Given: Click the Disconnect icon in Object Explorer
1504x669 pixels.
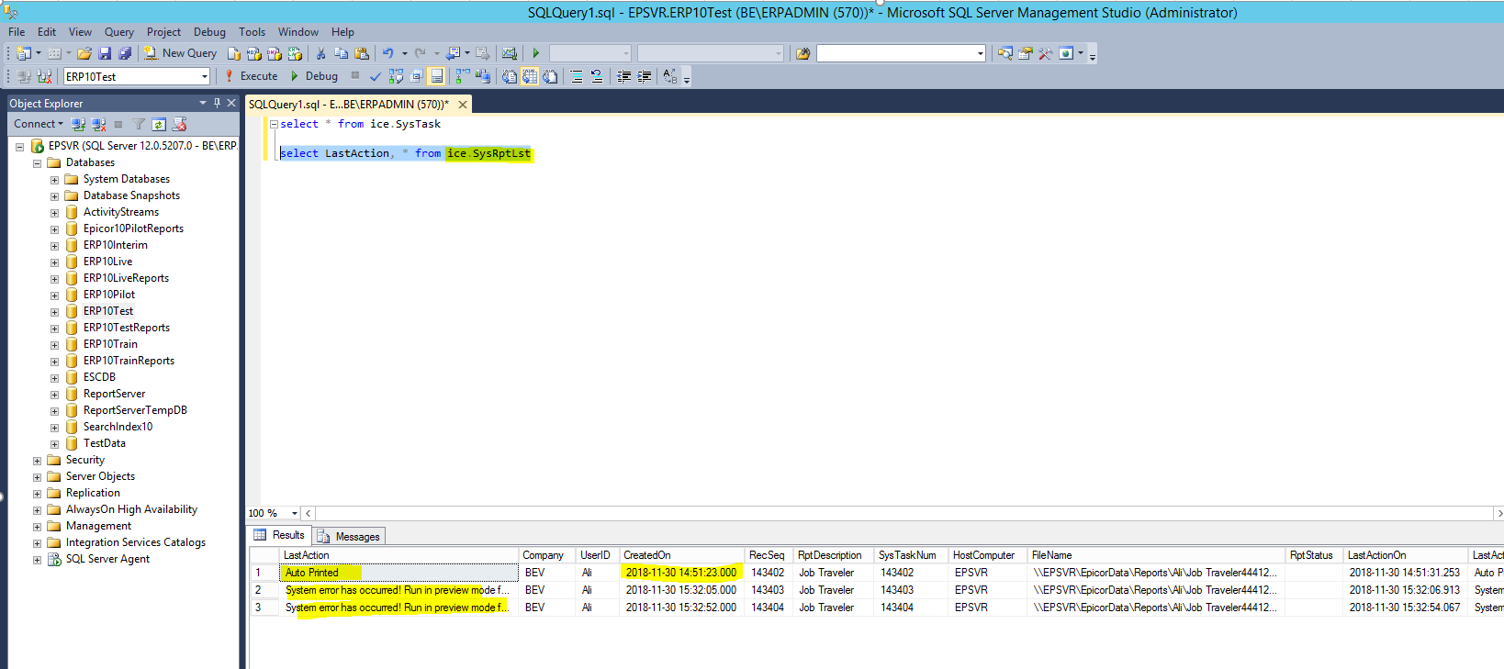Looking at the screenshot, I should click(98, 124).
